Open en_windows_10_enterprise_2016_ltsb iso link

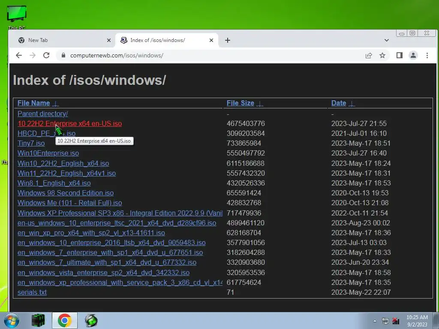(111, 242)
